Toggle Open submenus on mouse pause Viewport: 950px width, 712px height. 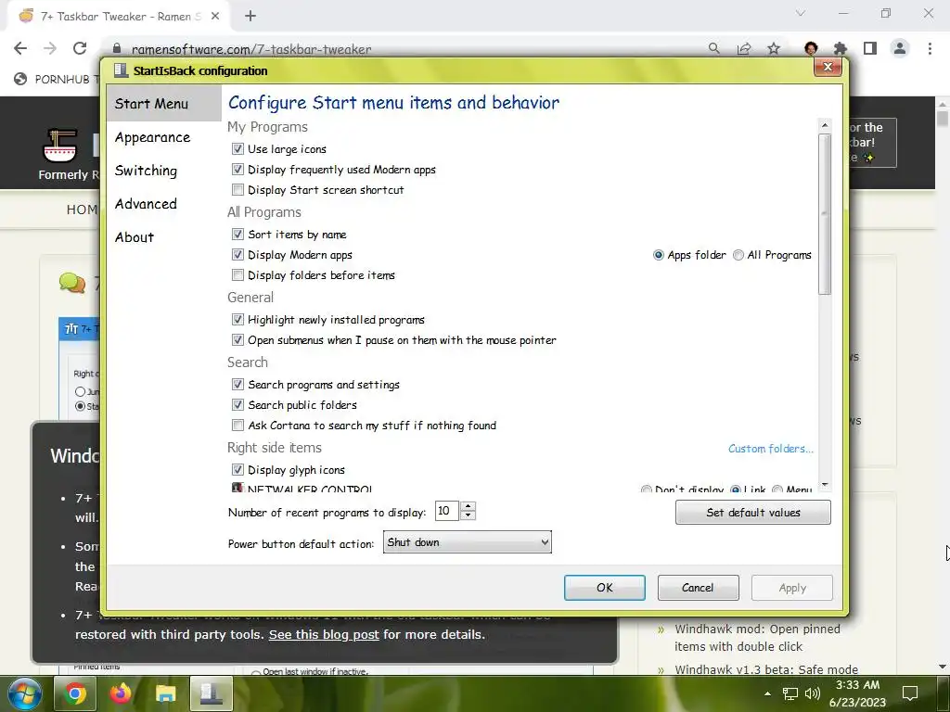pos(237,340)
